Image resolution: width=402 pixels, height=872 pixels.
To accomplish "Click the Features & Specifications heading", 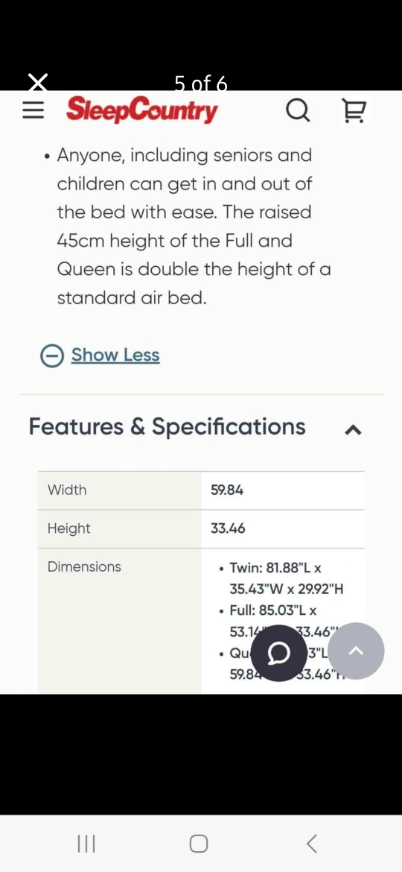I will tap(167, 426).
